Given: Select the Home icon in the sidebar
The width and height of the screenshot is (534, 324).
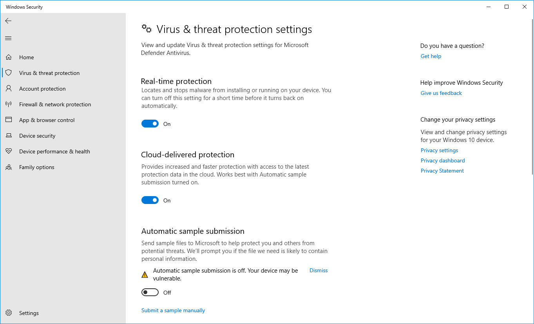Looking at the screenshot, I should (x=9, y=57).
